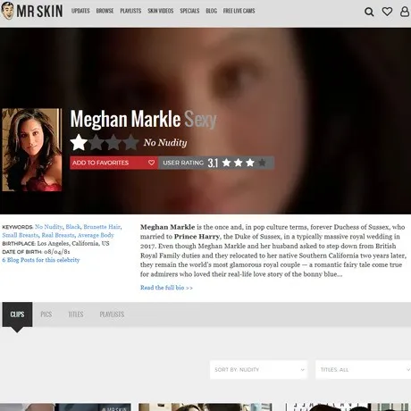Open the Browse menu item

pos(105,11)
